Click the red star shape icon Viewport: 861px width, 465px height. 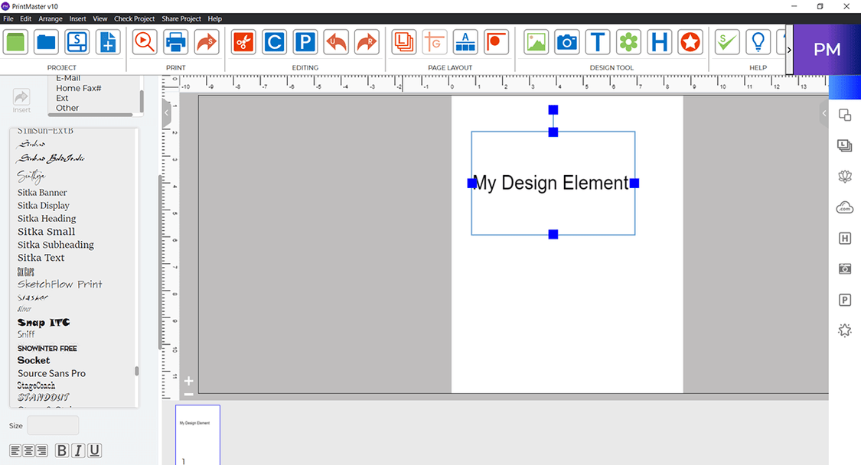coord(690,42)
